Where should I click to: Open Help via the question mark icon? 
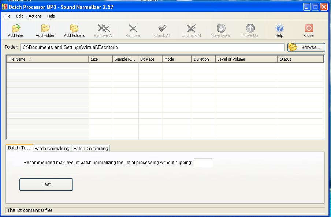click(279, 28)
